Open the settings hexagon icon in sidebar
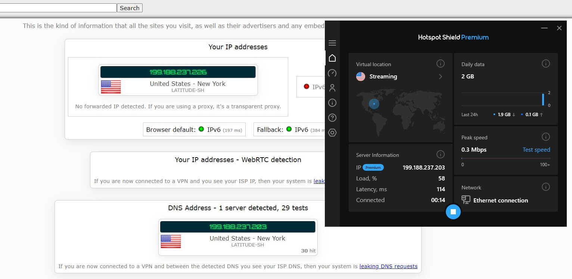This screenshot has width=572, height=279. [x=332, y=133]
